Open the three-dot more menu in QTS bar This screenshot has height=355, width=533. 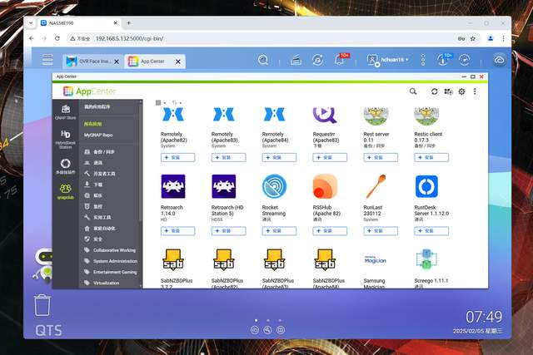423,60
